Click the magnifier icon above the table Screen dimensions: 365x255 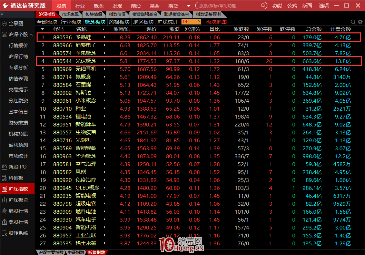coord(353,22)
